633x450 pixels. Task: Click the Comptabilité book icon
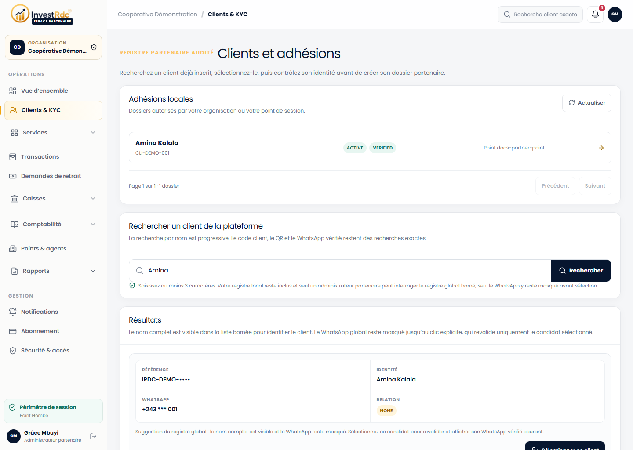(x=15, y=225)
